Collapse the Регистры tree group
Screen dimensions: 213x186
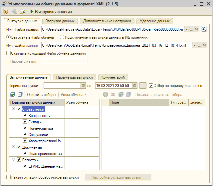tap(13, 159)
